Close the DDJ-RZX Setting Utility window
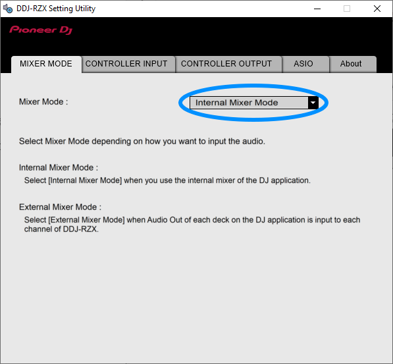This screenshot has width=393, height=364. coord(377,9)
